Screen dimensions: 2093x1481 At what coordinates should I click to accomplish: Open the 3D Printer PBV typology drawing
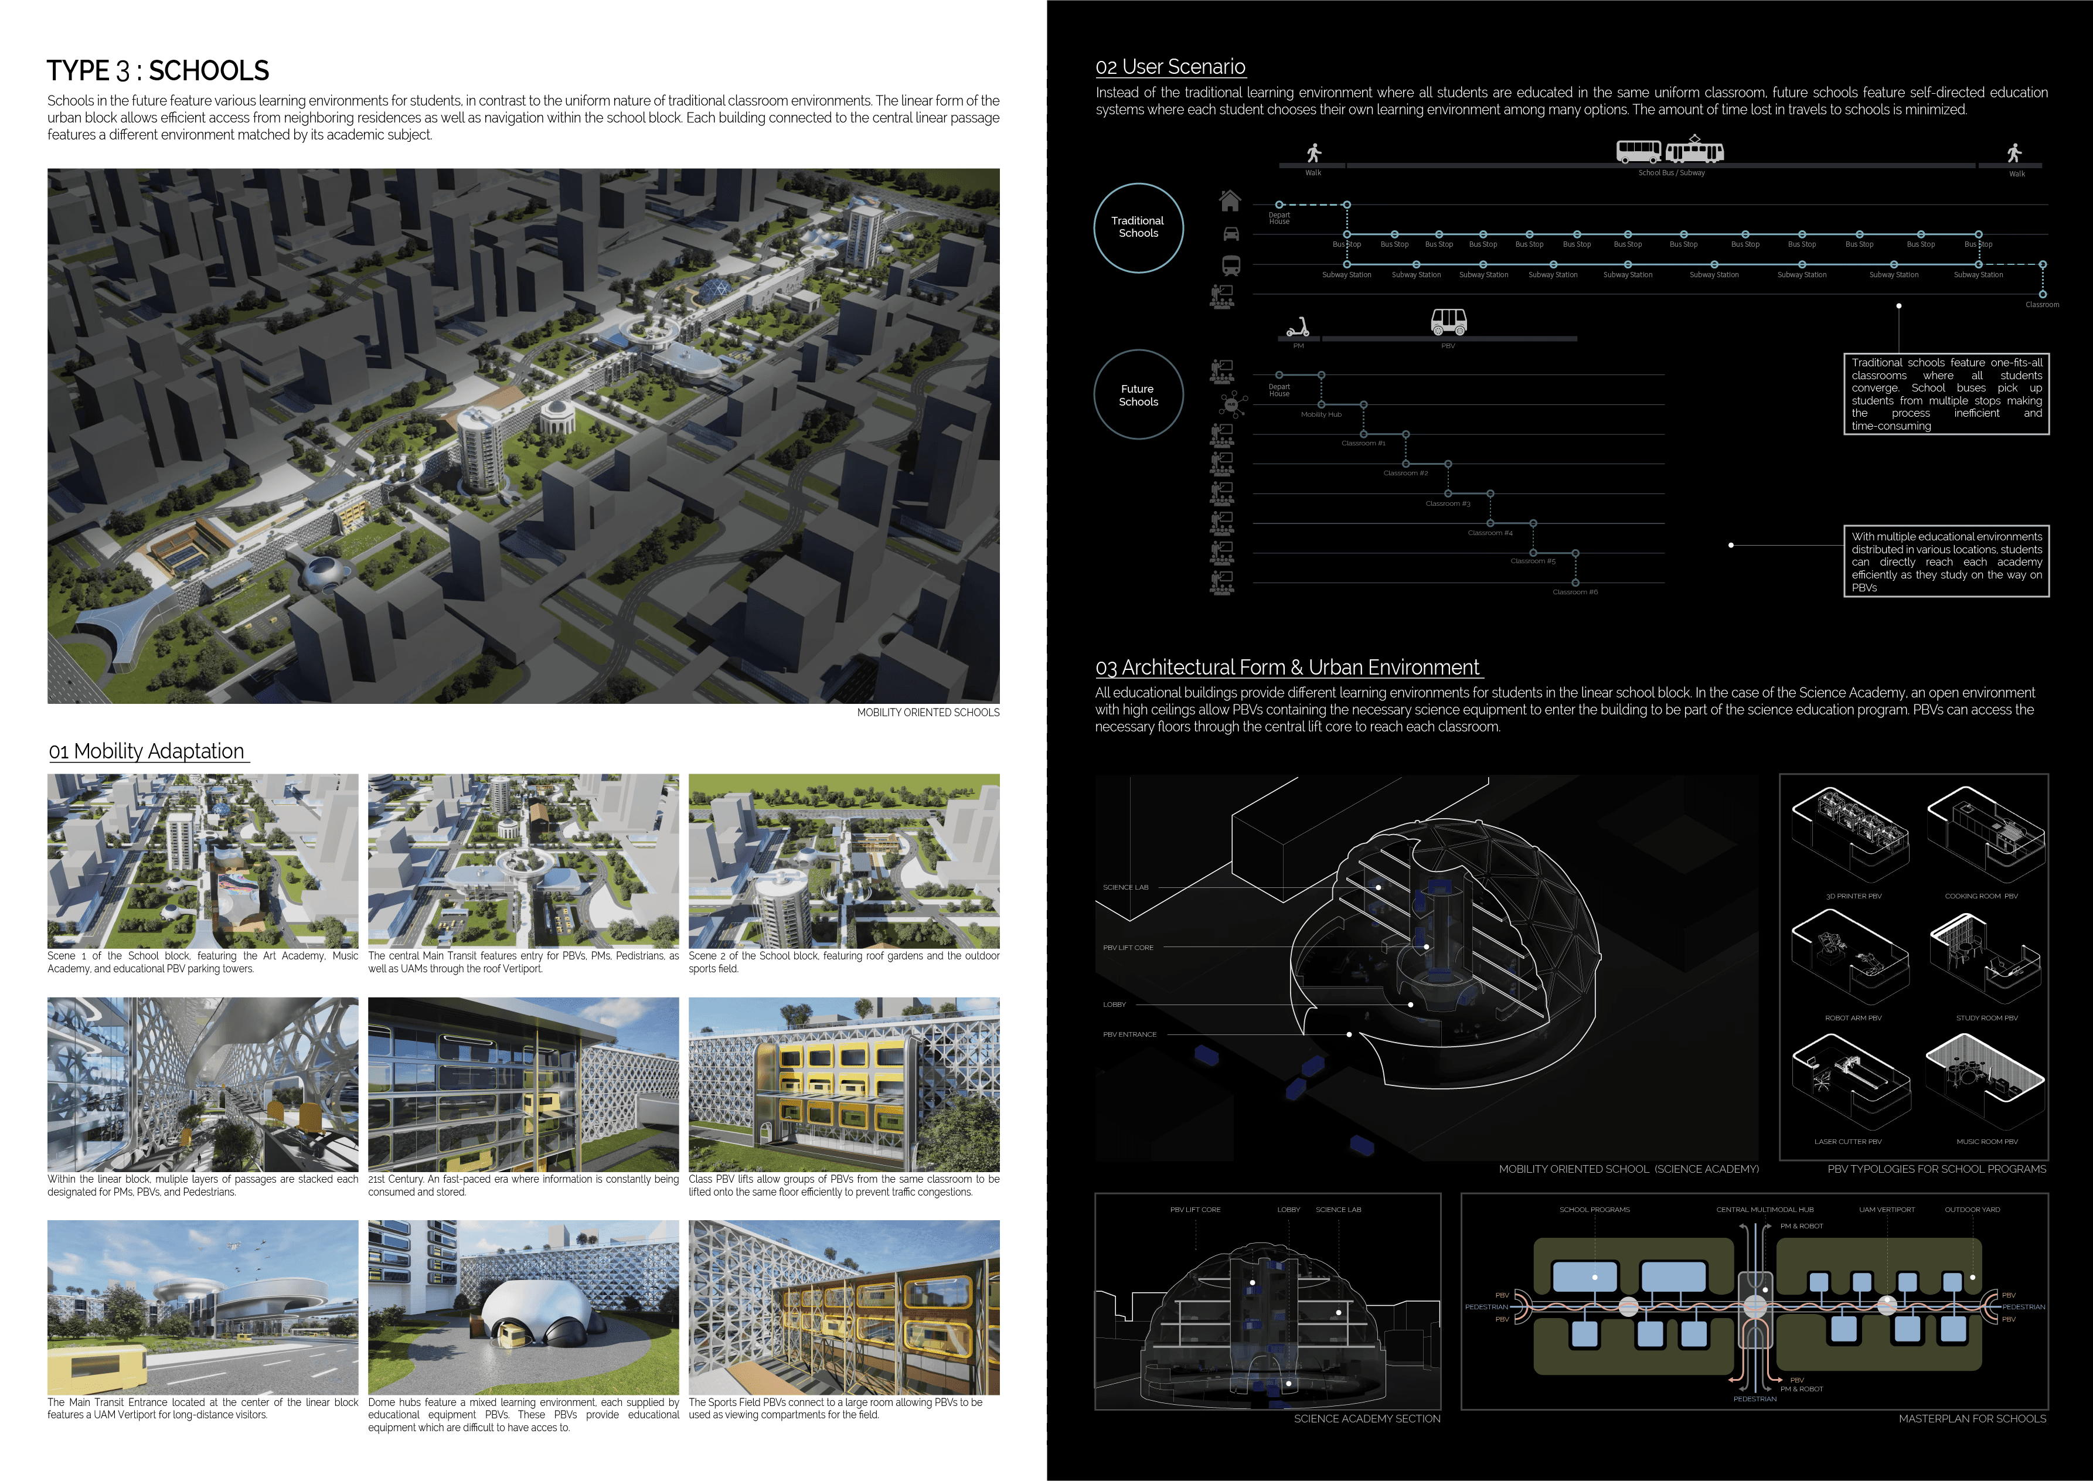pyautogui.click(x=1852, y=836)
